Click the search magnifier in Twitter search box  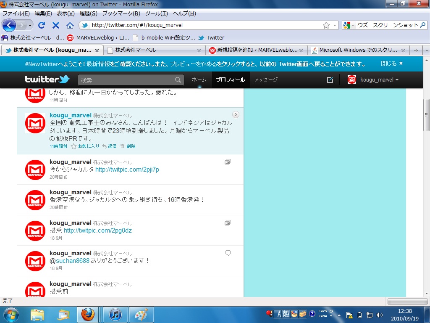[x=178, y=80]
